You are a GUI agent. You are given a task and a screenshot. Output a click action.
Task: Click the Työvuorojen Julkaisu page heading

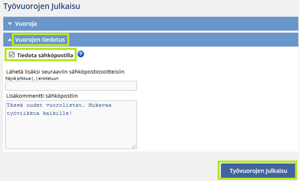tap(42, 6)
